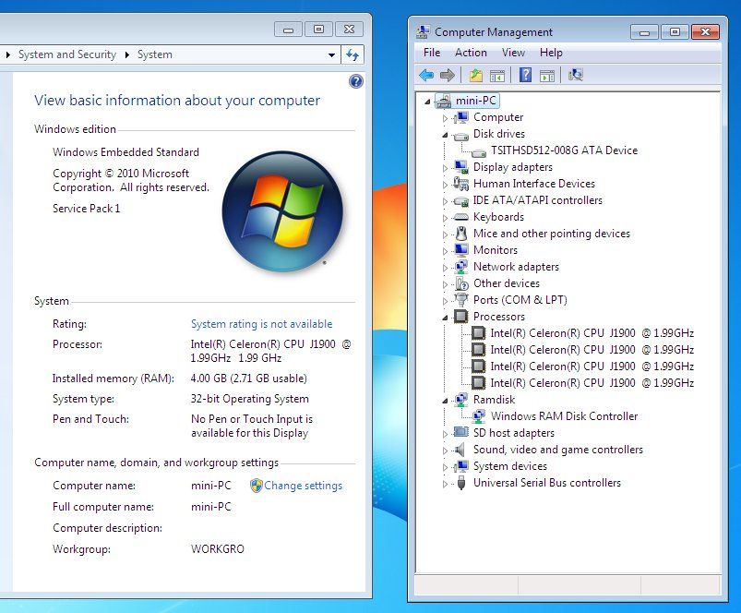
Task: Expand the Display adapters node
Action: pyautogui.click(x=445, y=168)
